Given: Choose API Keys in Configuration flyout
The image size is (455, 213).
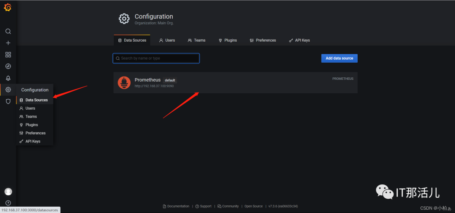Looking at the screenshot, I should (x=35, y=141).
